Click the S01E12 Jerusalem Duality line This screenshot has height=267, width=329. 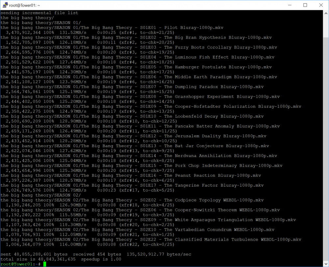[133, 136]
